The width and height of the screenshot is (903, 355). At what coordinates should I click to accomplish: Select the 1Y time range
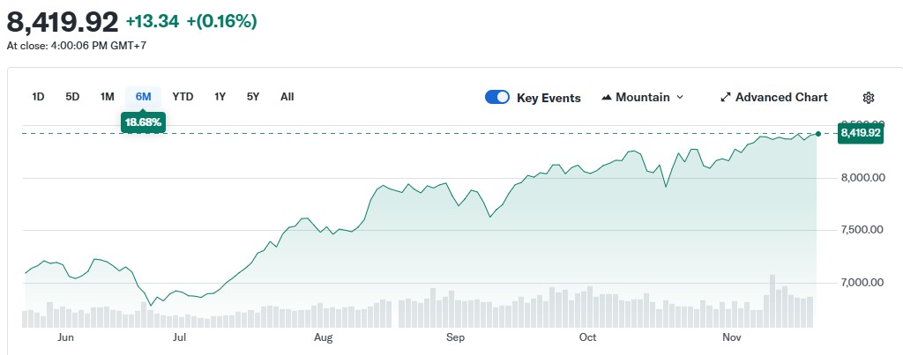(220, 97)
